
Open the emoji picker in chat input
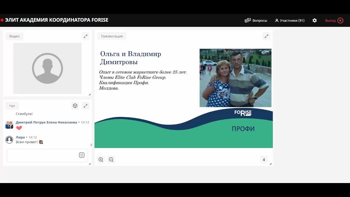click(81, 155)
